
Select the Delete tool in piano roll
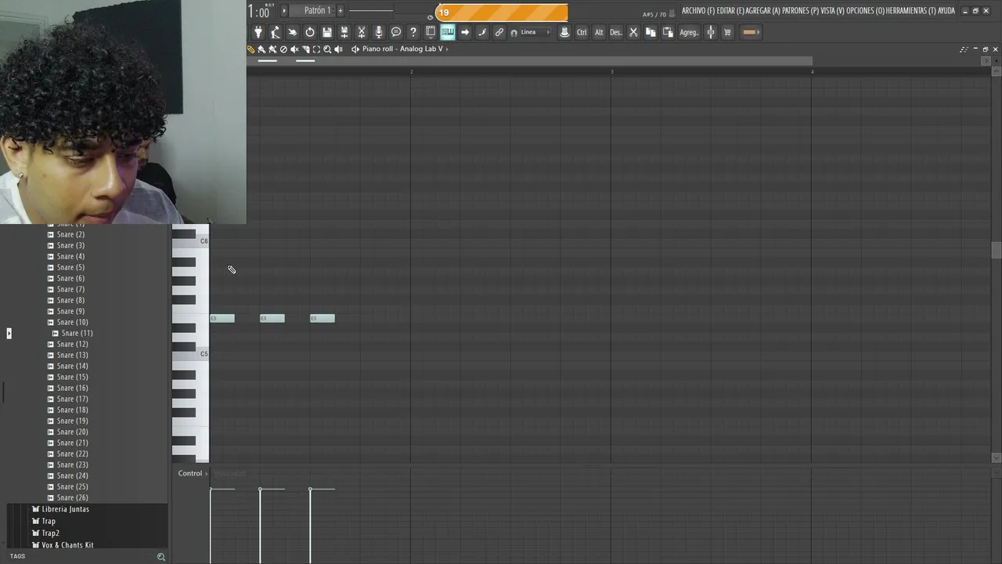pyautogui.click(x=283, y=49)
